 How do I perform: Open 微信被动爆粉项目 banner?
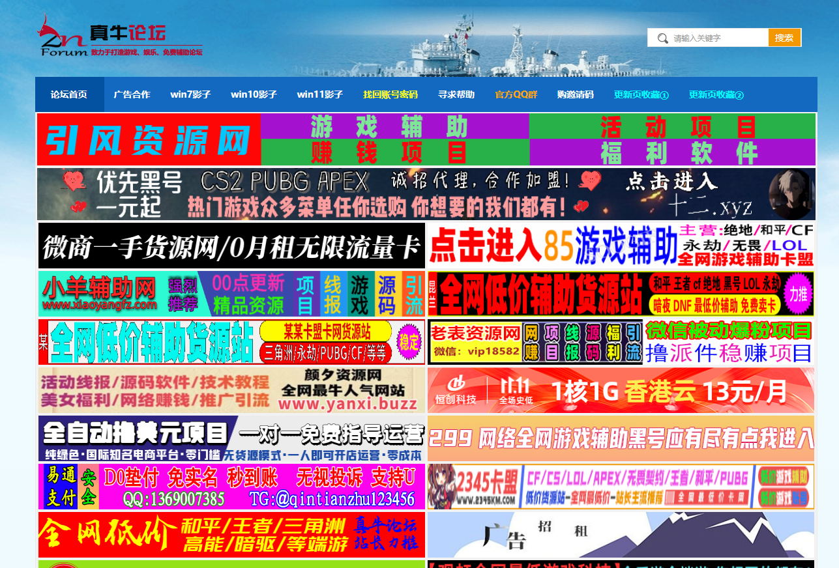tap(729, 342)
